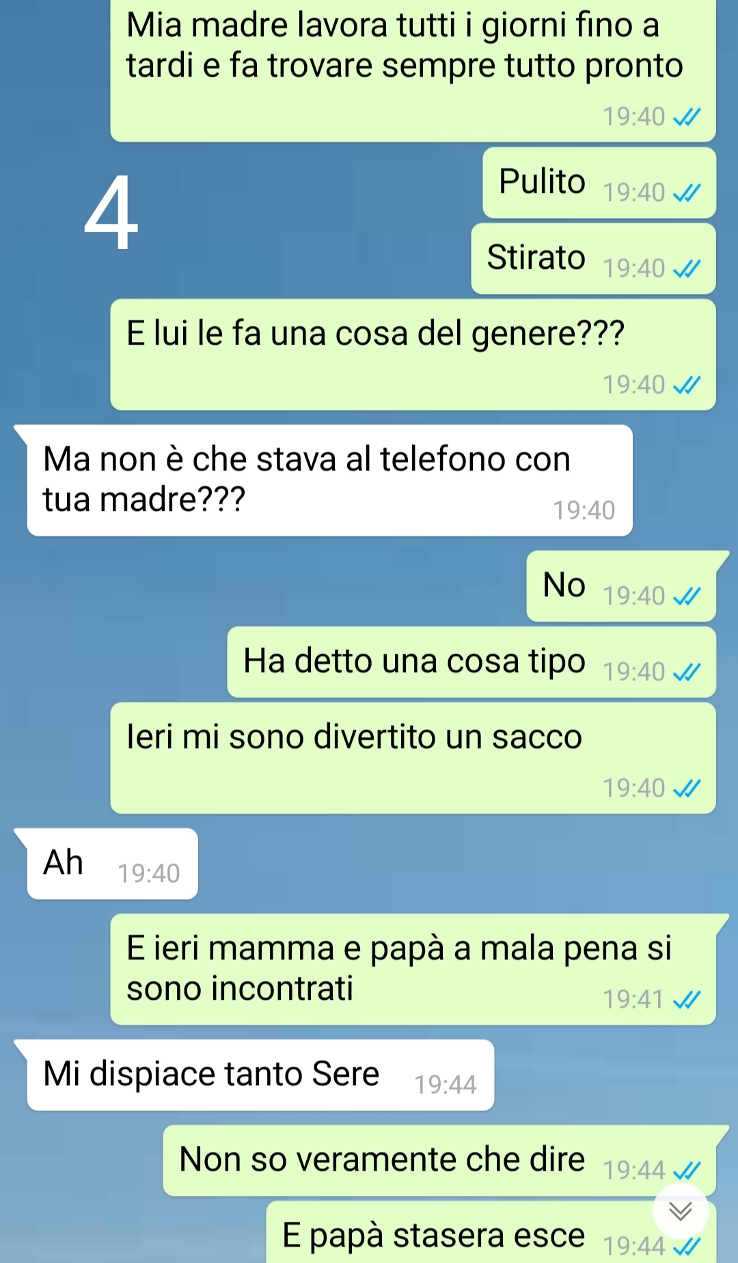Tap the read checkmarks on 'Stirato' message
This screenshot has height=1263, width=738.
pos(687,269)
